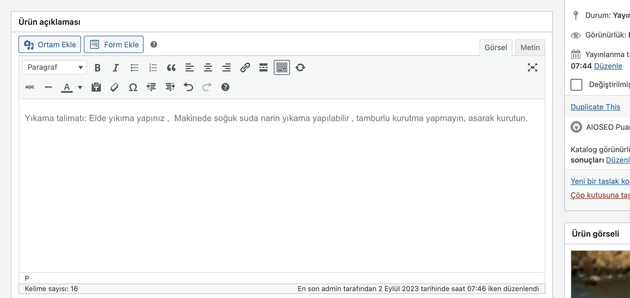Click the Duplicate This link

tap(595, 107)
